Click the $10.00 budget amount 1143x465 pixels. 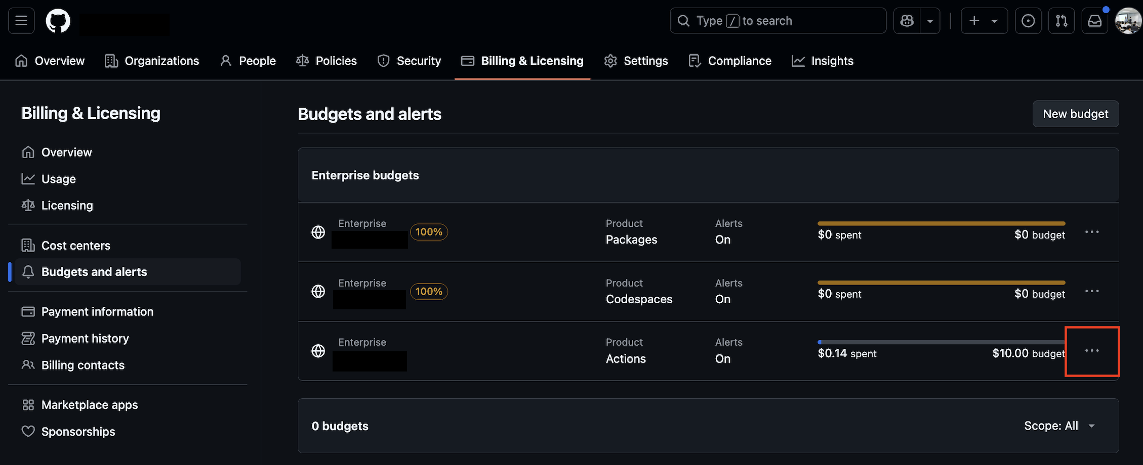[1029, 353]
